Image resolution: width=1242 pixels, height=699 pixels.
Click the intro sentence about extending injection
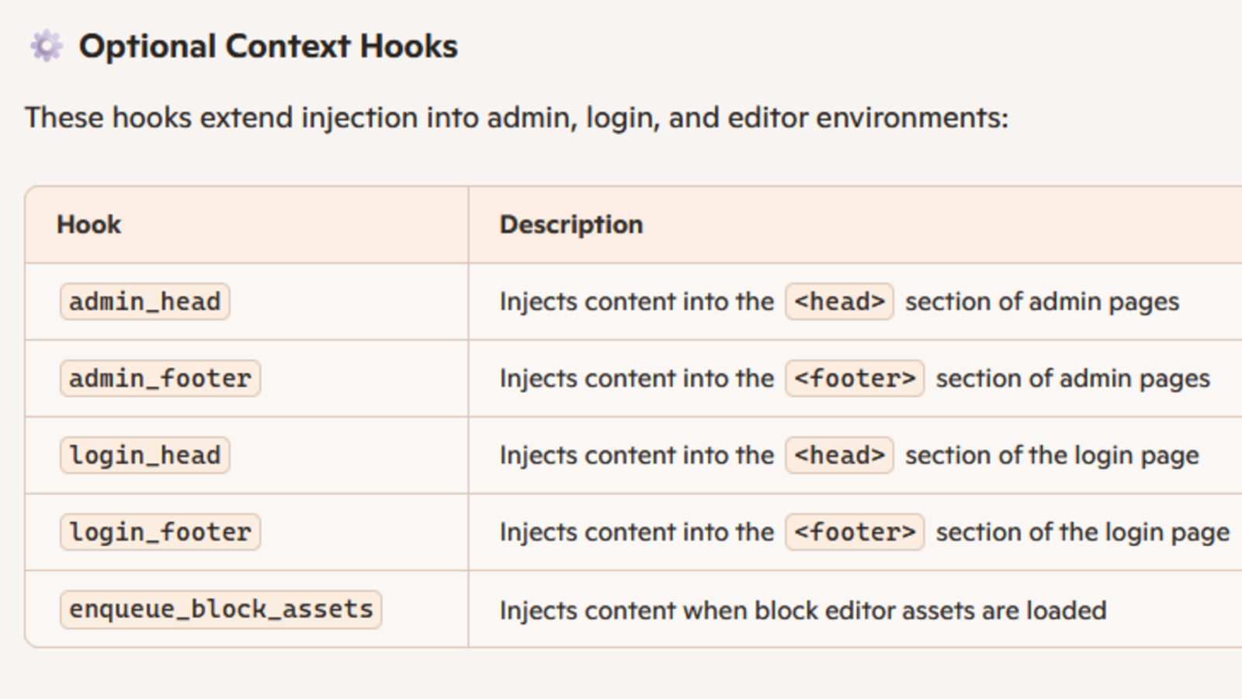tap(516, 118)
